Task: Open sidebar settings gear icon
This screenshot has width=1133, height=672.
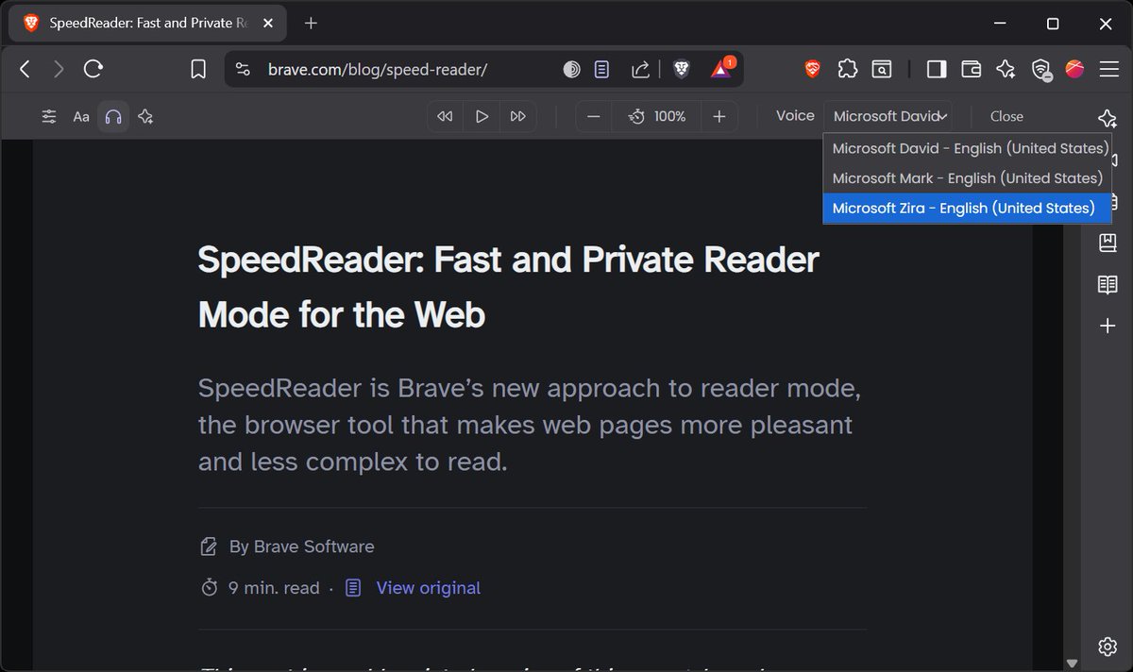Action: (1108, 647)
